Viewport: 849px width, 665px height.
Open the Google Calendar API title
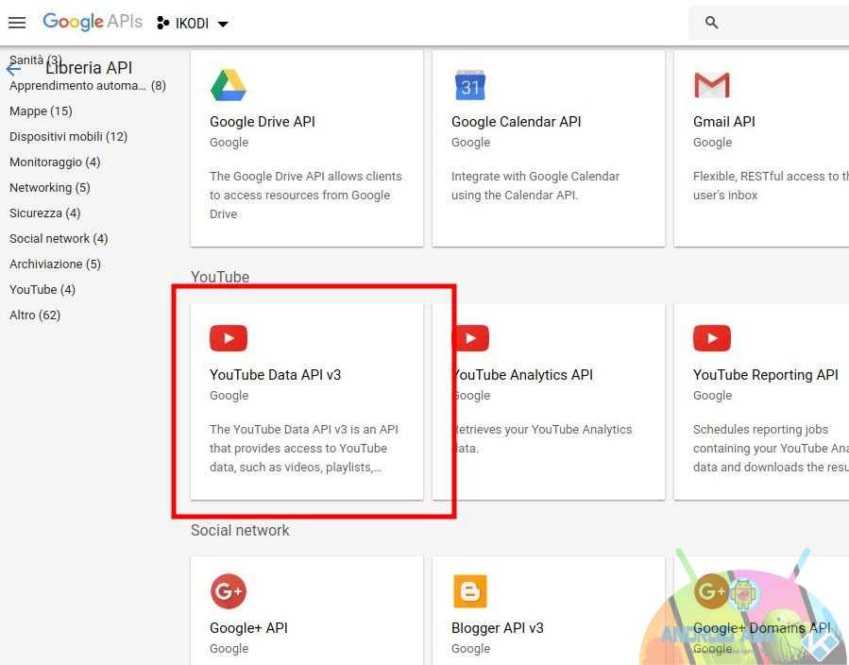[x=516, y=121]
